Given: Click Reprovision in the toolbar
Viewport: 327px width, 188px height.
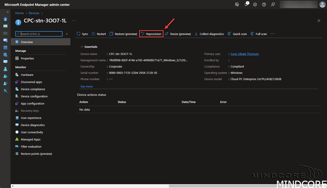Looking at the screenshot, I should 151,34.
